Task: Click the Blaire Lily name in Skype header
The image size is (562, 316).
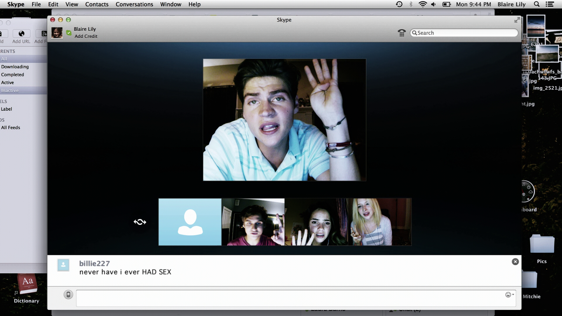Action: [85, 29]
